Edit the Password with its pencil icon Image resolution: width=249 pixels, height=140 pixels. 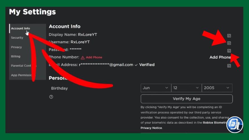coord(229,51)
